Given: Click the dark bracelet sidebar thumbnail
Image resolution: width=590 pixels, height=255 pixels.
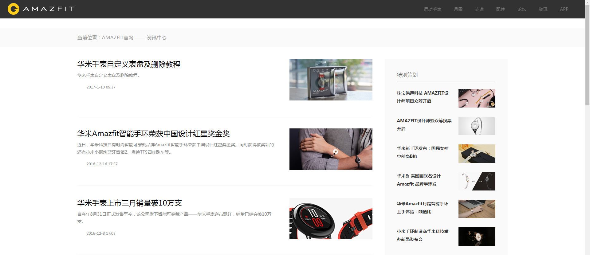Looking at the screenshot, I should 477,237.
